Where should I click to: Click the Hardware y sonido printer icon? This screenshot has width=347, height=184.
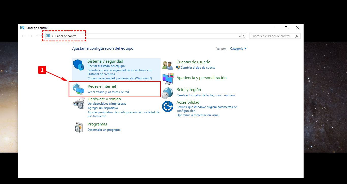click(x=78, y=103)
